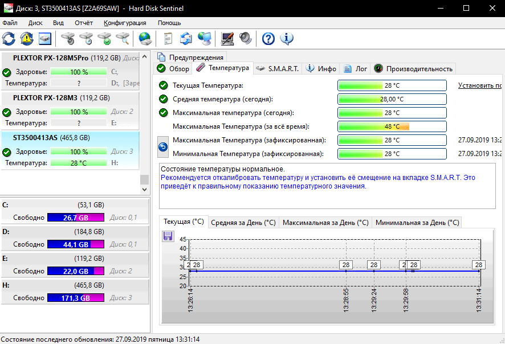Click the send report by e-mail icon
The width and height of the screenshot is (505, 344).
[186, 39]
